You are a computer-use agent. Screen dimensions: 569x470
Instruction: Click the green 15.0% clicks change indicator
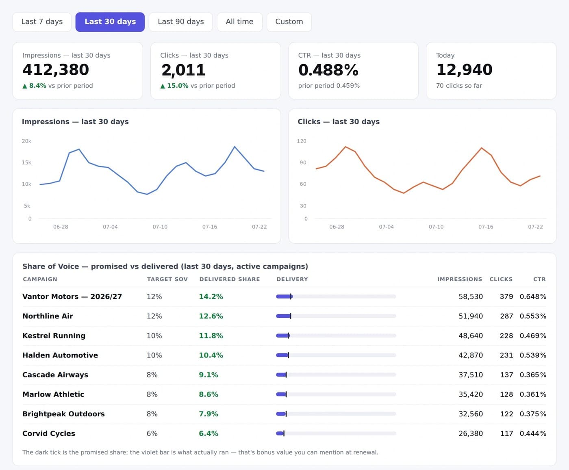[174, 86]
